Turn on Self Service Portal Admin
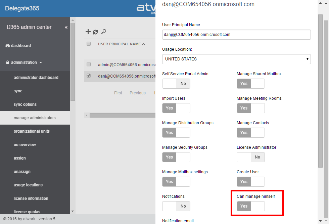Viewport: 329px width, 224px height. [176, 84]
